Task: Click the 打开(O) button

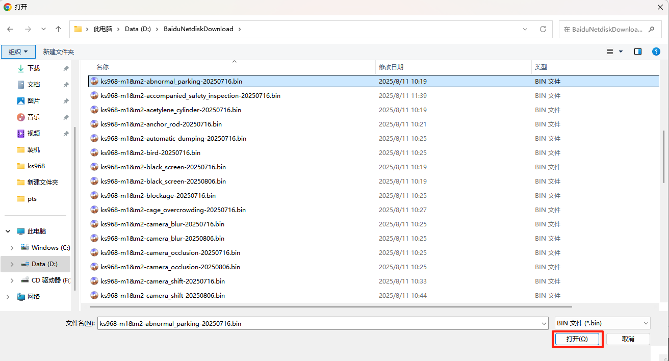Action: pyautogui.click(x=577, y=339)
